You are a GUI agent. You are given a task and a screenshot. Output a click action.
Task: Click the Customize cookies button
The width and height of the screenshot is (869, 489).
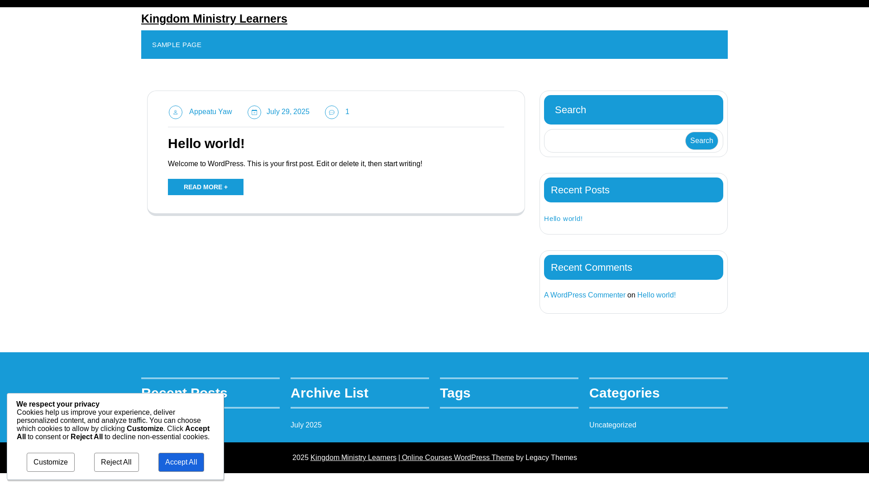(51, 462)
